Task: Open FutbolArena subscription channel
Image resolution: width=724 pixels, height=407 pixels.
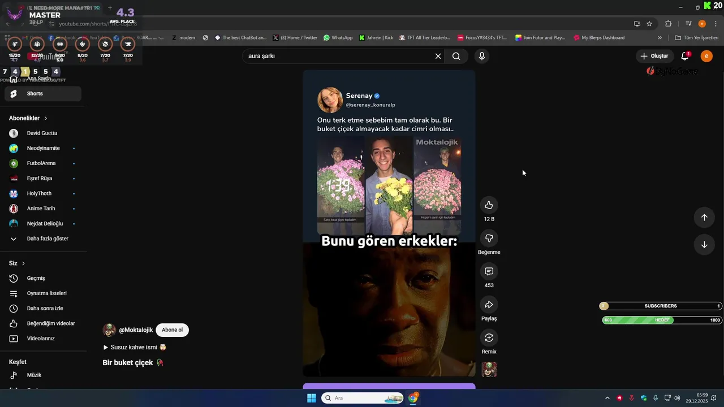Action: tap(43, 163)
